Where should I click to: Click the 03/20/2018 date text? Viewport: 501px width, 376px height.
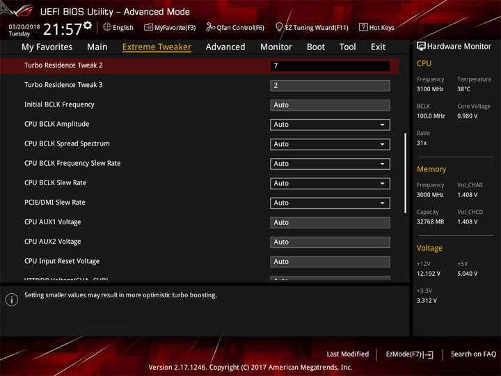pos(24,26)
